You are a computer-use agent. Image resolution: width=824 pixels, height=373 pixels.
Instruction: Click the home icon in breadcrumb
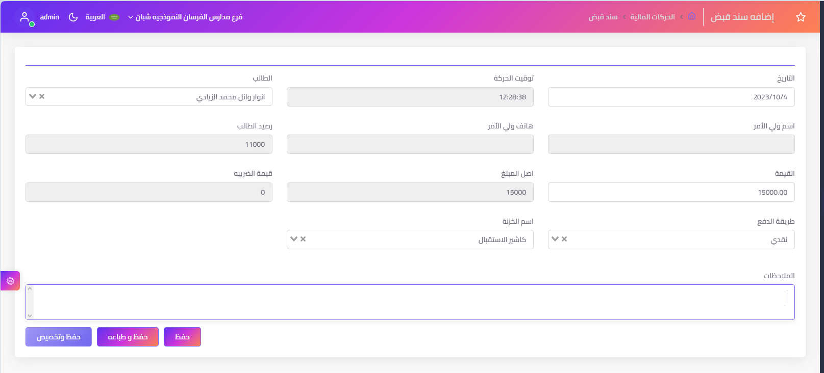(692, 16)
